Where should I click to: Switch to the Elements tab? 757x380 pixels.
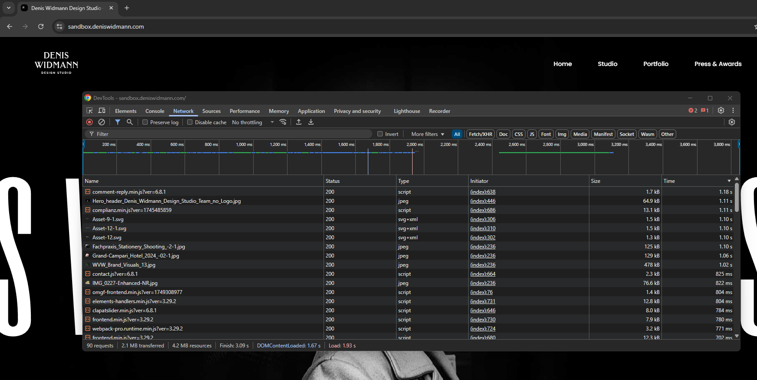point(126,111)
